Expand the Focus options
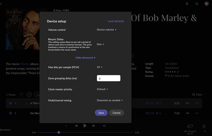 click(x=11, y=95)
